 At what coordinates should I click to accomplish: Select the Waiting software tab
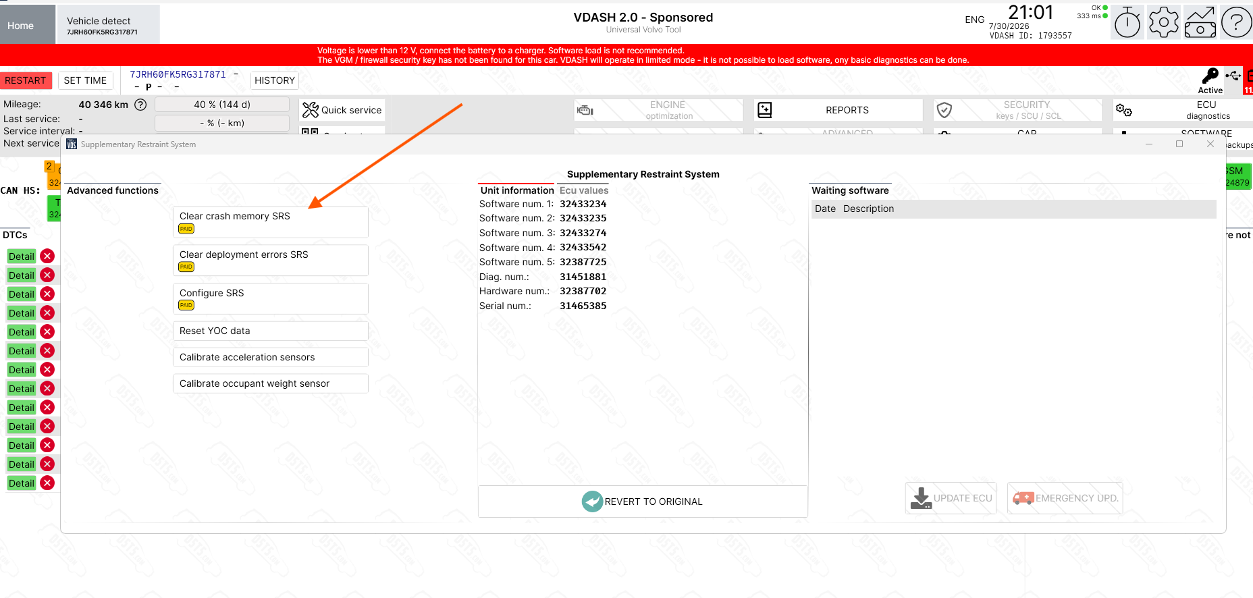coord(850,190)
